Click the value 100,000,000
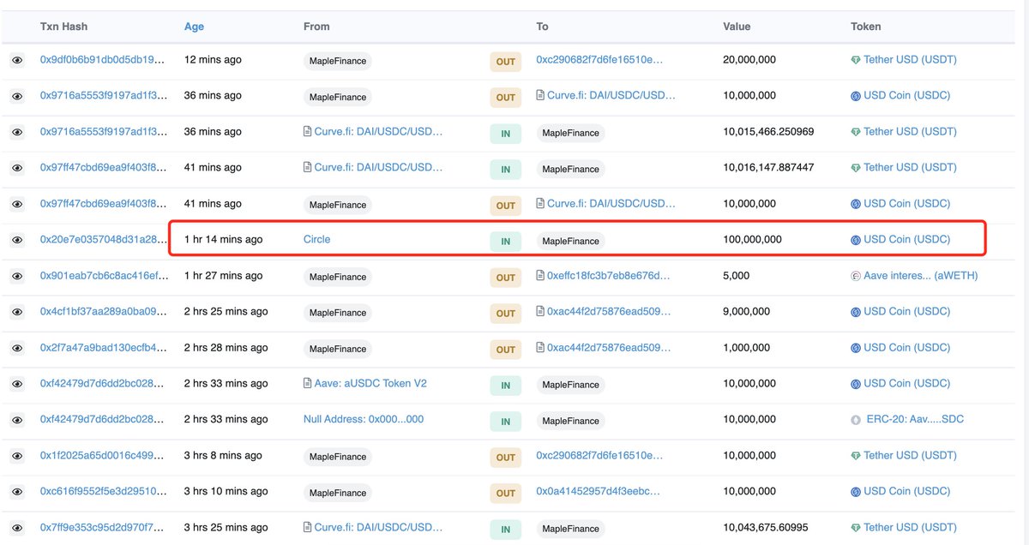 [x=753, y=240]
